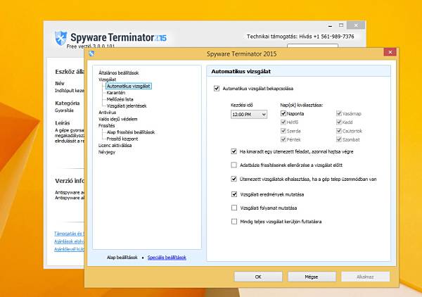Image resolution: width=422 pixels, height=297 pixels.
Task: Select the Frissítés tree node
Action: [x=107, y=125]
